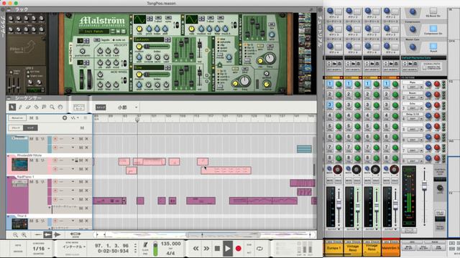Click the Stop transport button
The image size is (460, 258).
click(217, 249)
